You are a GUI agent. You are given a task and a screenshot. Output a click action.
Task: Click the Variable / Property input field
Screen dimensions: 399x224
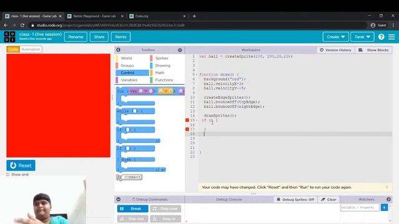tap(360, 207)
